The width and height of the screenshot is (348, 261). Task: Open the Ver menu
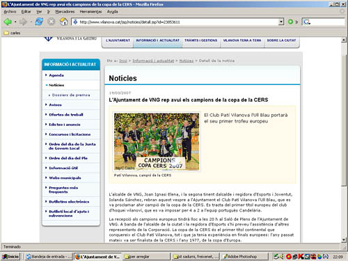tap(39, 12)
